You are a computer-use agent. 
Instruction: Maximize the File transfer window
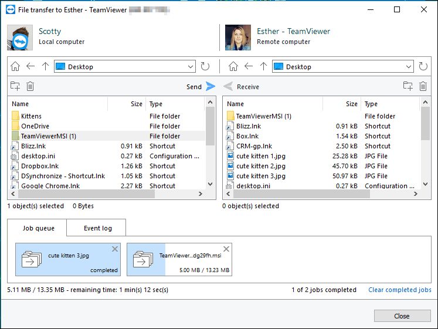pyautogui.click(x=396, y=9)
